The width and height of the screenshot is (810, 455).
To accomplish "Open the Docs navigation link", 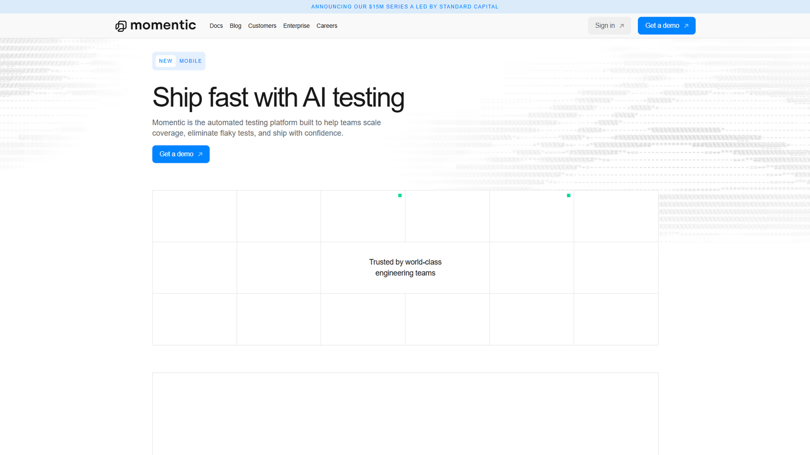I will click(x=216, y=26).
